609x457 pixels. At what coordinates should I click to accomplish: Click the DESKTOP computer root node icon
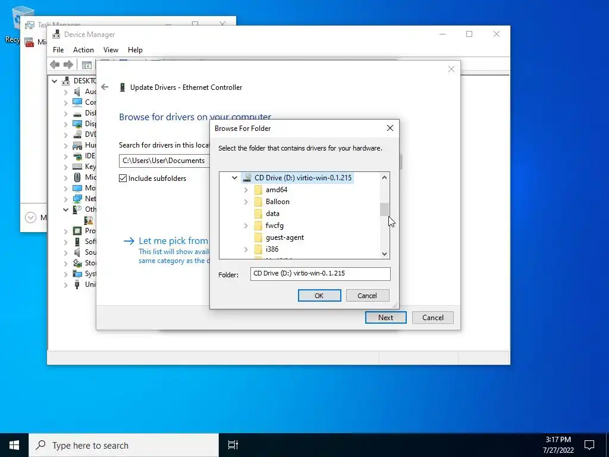[x=66, y=81]
